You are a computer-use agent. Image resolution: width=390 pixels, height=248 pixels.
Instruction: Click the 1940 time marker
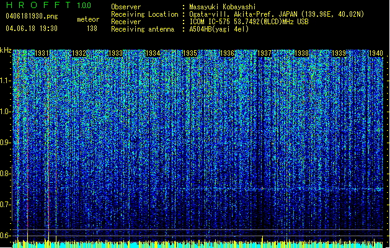click(376, 53)
